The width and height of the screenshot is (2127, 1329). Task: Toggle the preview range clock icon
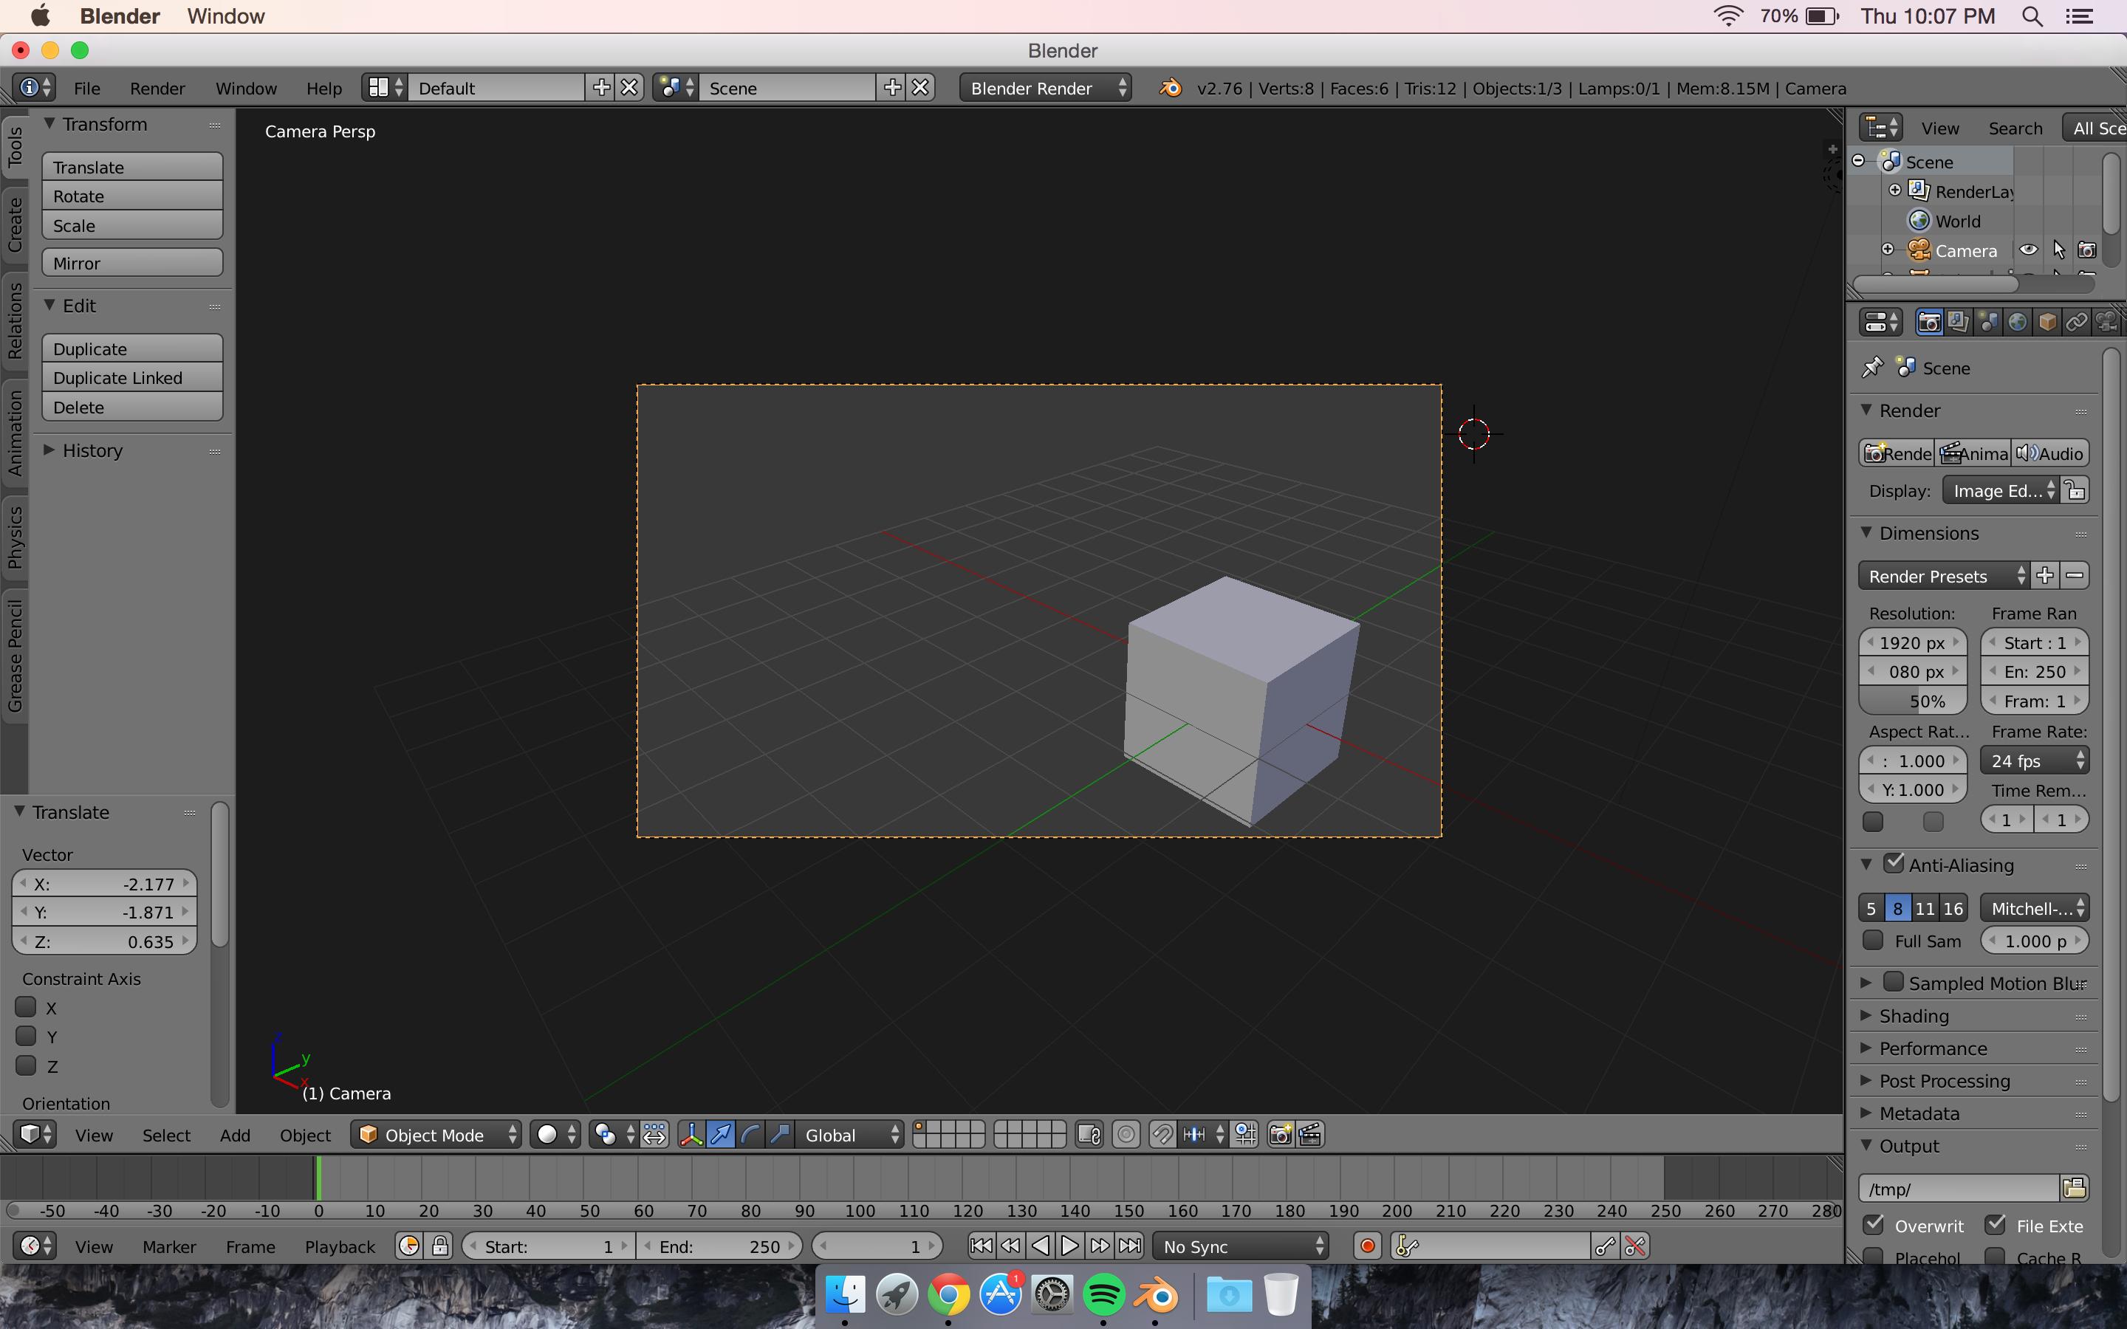click(408, 1246)
